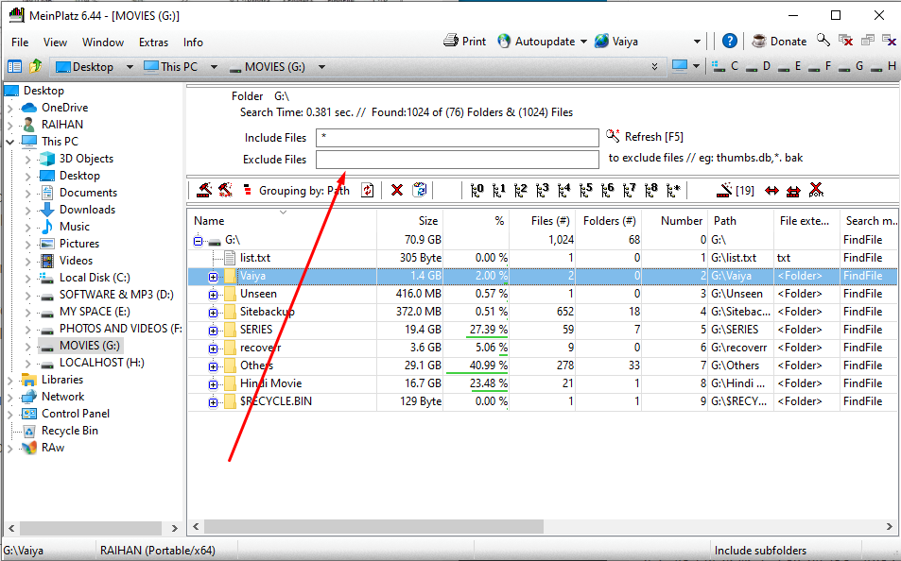
Task: Click the Grouping by: Path button
Action: [x=297, y=191]
